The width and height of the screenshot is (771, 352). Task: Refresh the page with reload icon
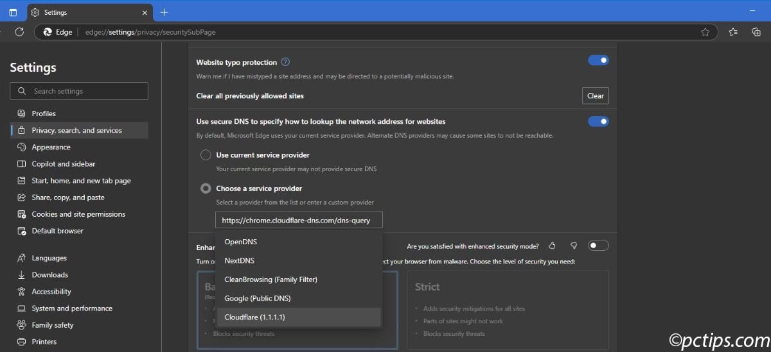(19, 31)
